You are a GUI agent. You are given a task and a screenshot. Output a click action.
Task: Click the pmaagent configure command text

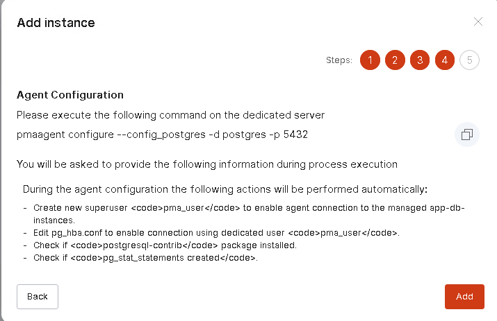pyautogui.click(x=162, y=135)
